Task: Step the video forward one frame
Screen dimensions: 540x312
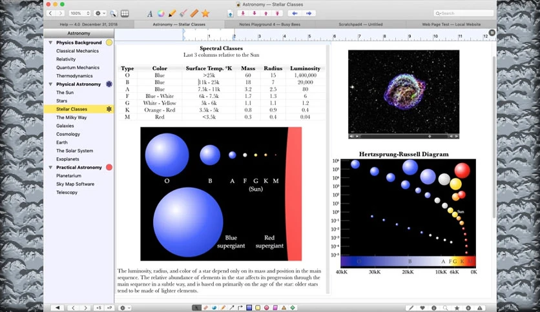Action: pos(457,137)
